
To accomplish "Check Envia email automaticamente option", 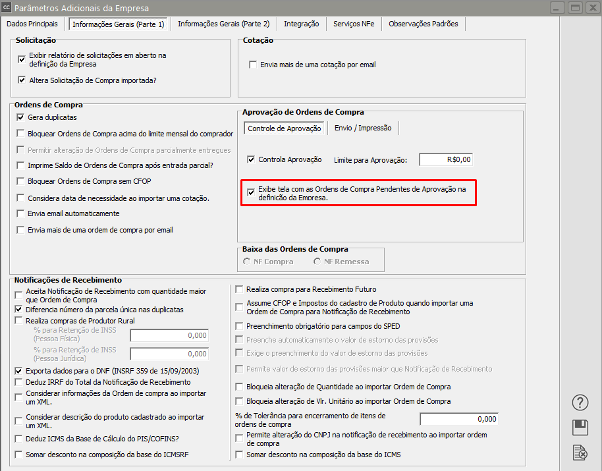I will (21, 213).
